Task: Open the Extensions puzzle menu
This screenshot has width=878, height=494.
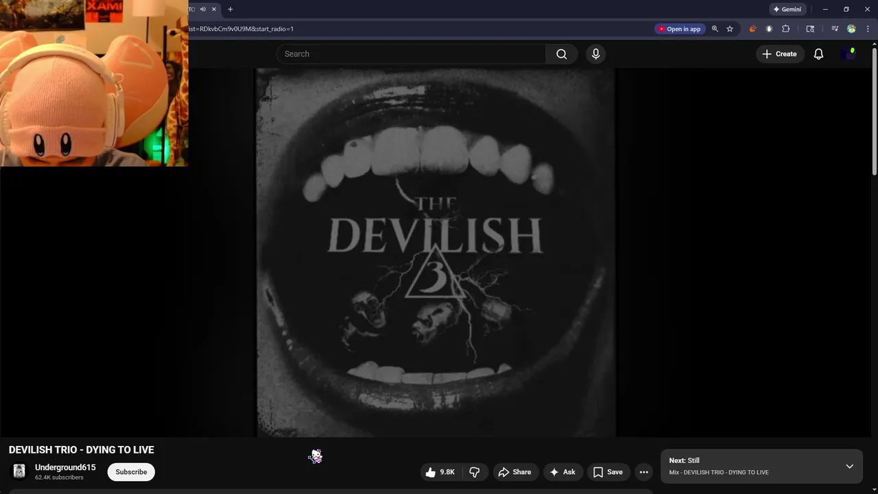Action: 786,29
